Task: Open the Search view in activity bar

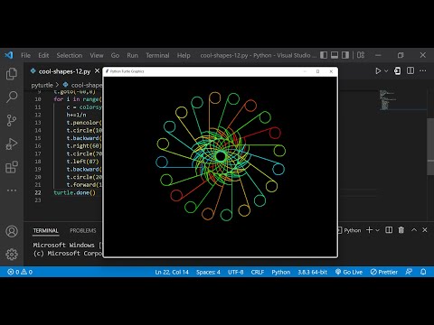Action: click(12, 97)
